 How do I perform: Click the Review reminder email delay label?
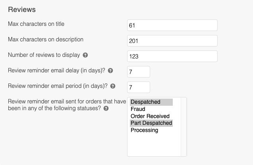click(x=56, y=70)
